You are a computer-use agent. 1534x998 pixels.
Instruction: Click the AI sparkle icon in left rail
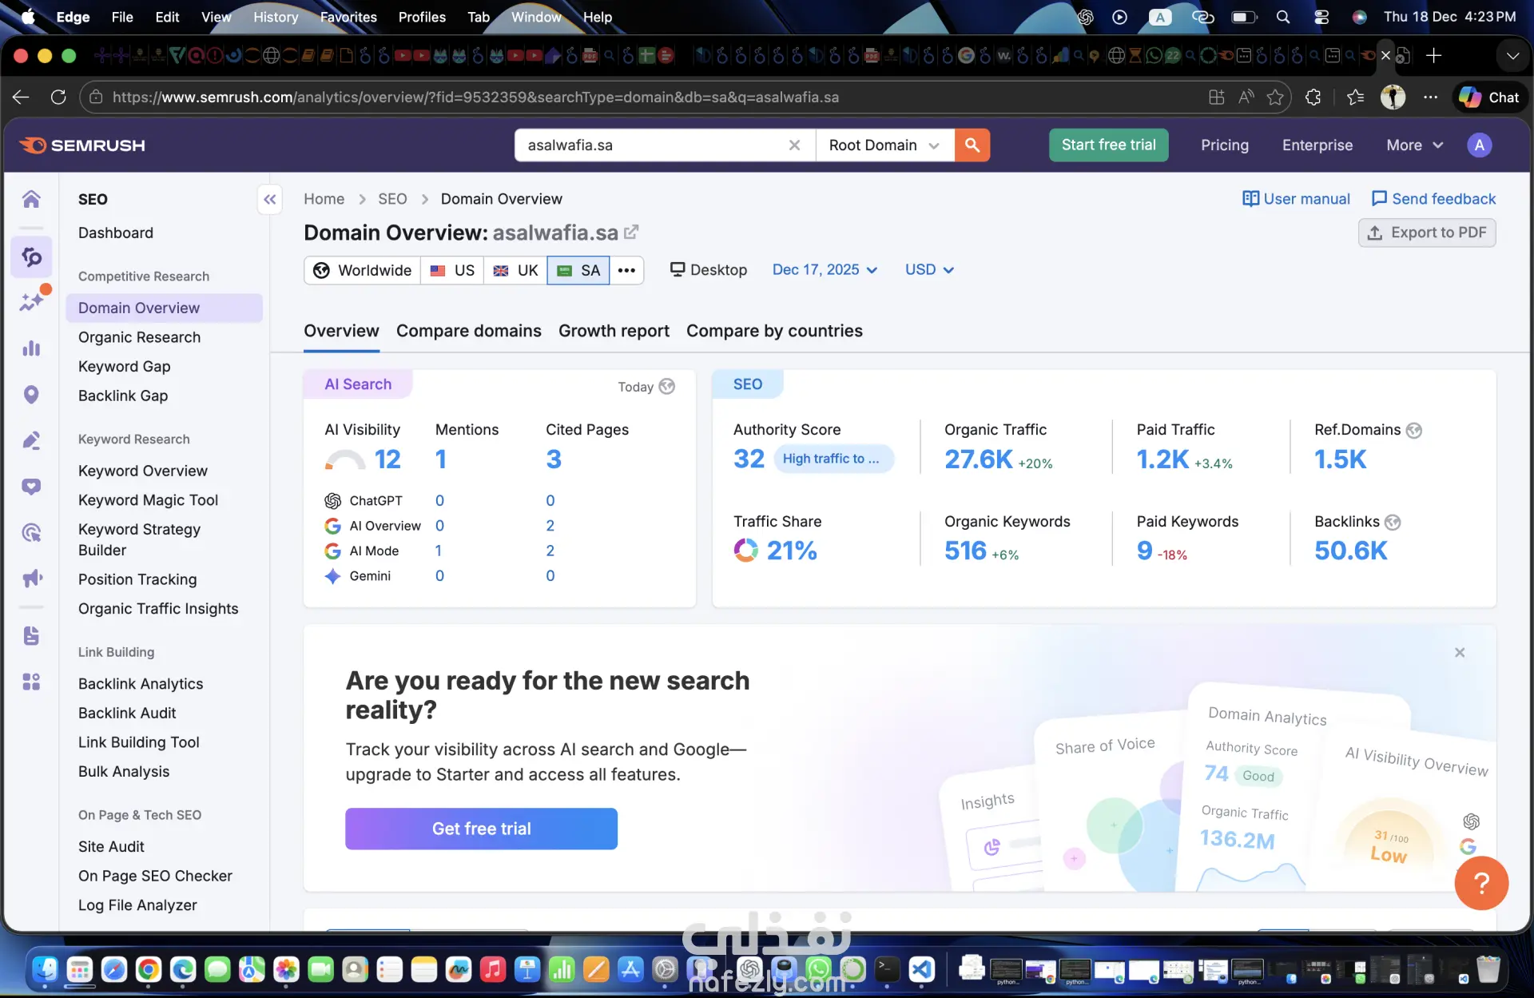[31, 301]
